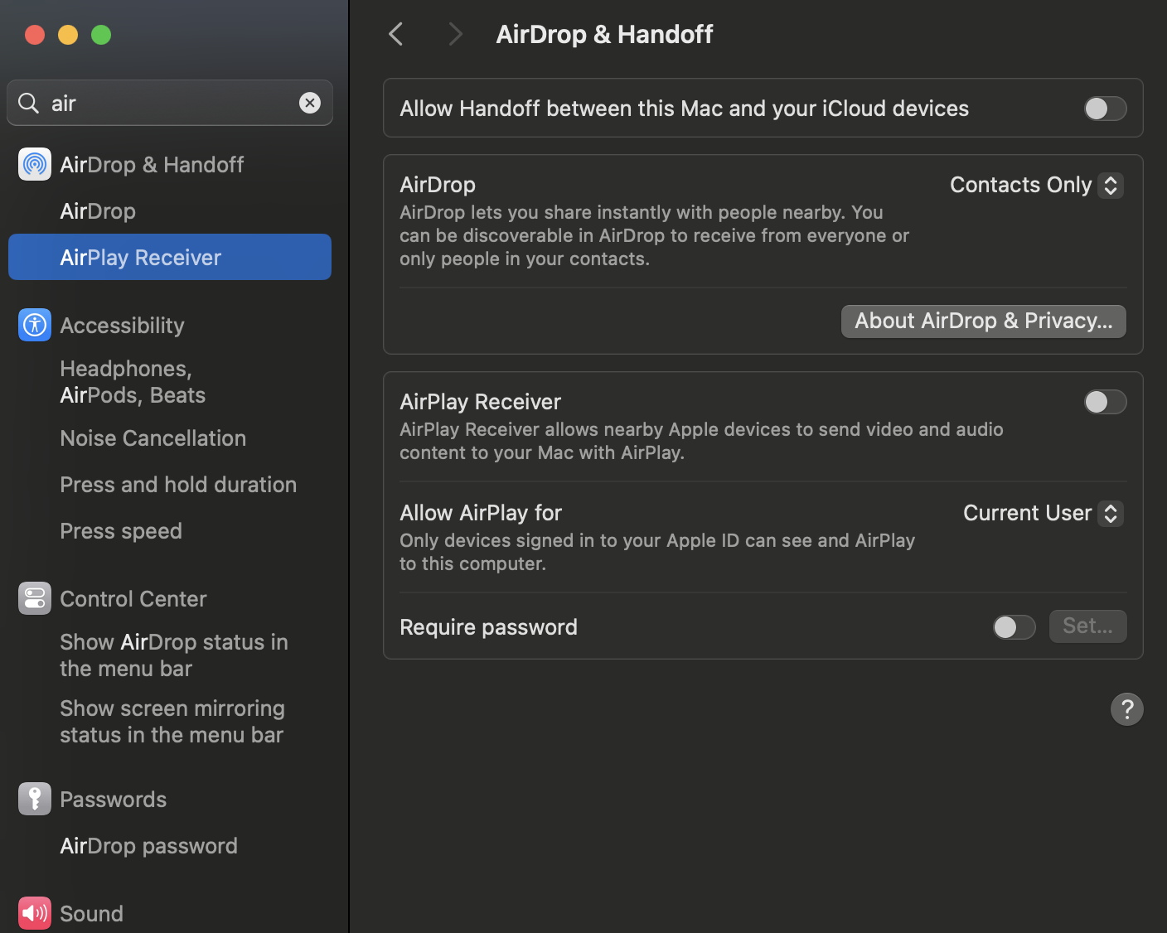This screenshot has height=933, width=1167.
Task: Click the Control Center sidebar icon
Action: pyautogui.click(x=35, y=598)
